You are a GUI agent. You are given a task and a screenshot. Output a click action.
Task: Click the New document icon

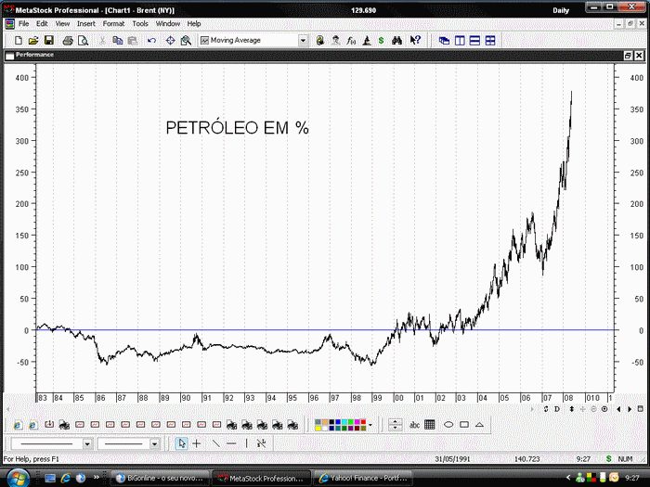[x=19, y=41]
